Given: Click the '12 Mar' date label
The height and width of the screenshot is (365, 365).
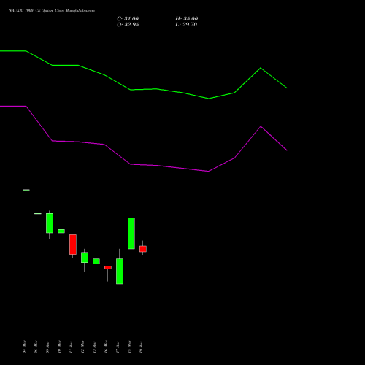Looking at the screenshot, I should [82, 347].
